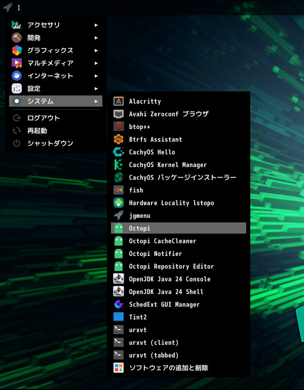Open Tint2 by its label
The height and width of the screenshot is (390, 304).
point(138,317)
